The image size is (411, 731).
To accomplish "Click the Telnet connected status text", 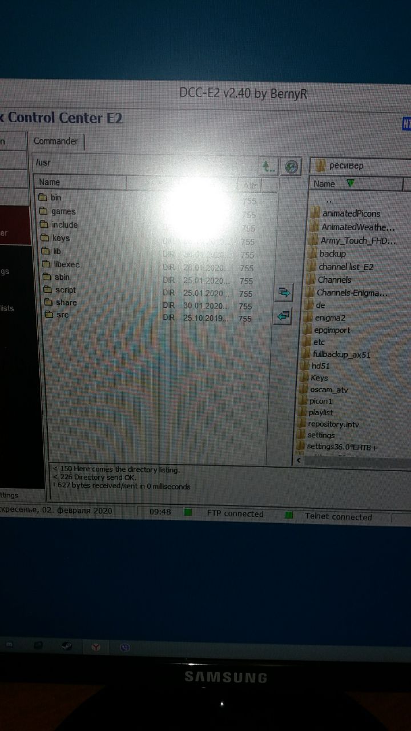I will tap(338, 517).
